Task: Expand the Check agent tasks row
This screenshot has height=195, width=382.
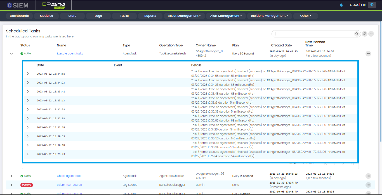Action: 11,176
